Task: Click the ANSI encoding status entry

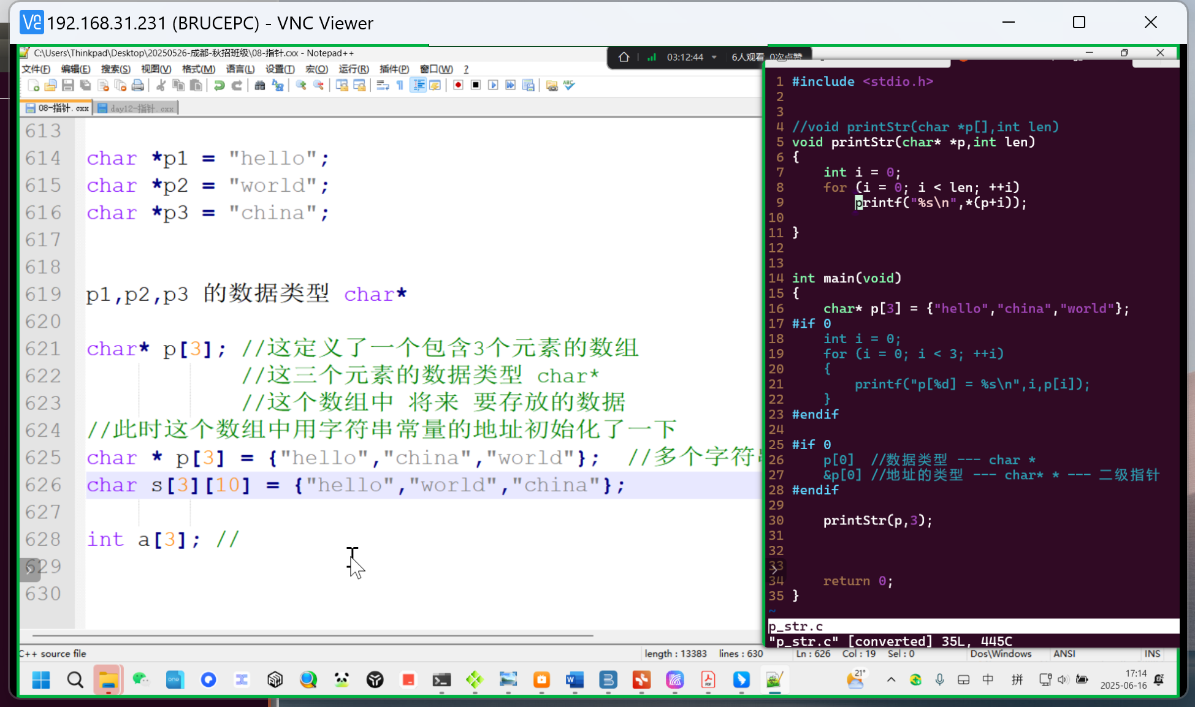Action: click(1064, 654)
